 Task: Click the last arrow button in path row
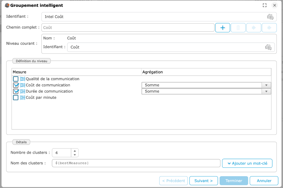[269, 28]
